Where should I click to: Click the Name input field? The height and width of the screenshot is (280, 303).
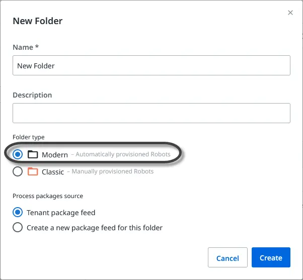point(151,65)
